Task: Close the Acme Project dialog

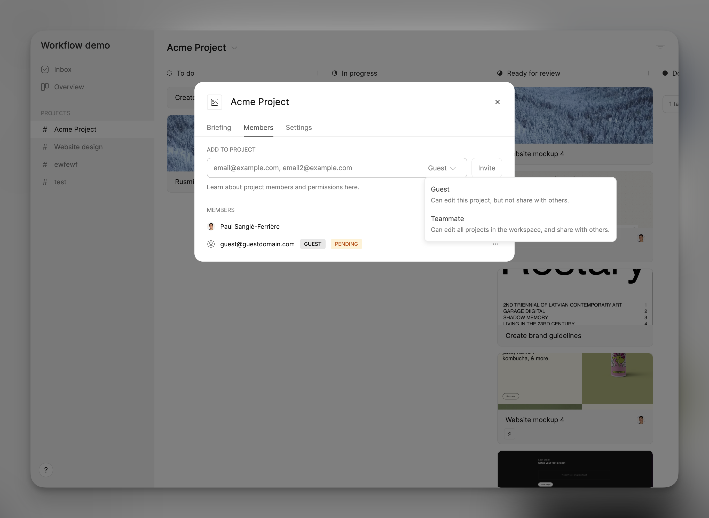Action: point(497,102)
